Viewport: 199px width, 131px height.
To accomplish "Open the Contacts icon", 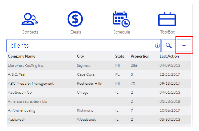I will point(30,19).
